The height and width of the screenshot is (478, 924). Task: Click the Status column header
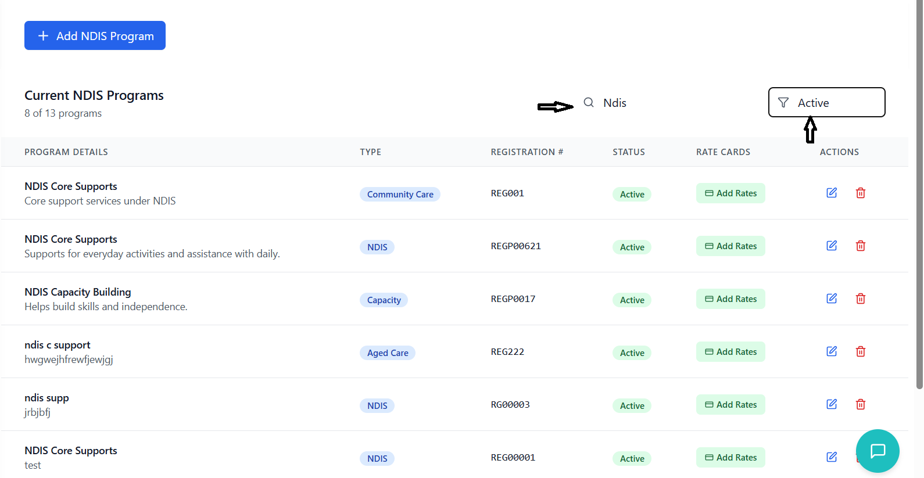pos(628,152)
